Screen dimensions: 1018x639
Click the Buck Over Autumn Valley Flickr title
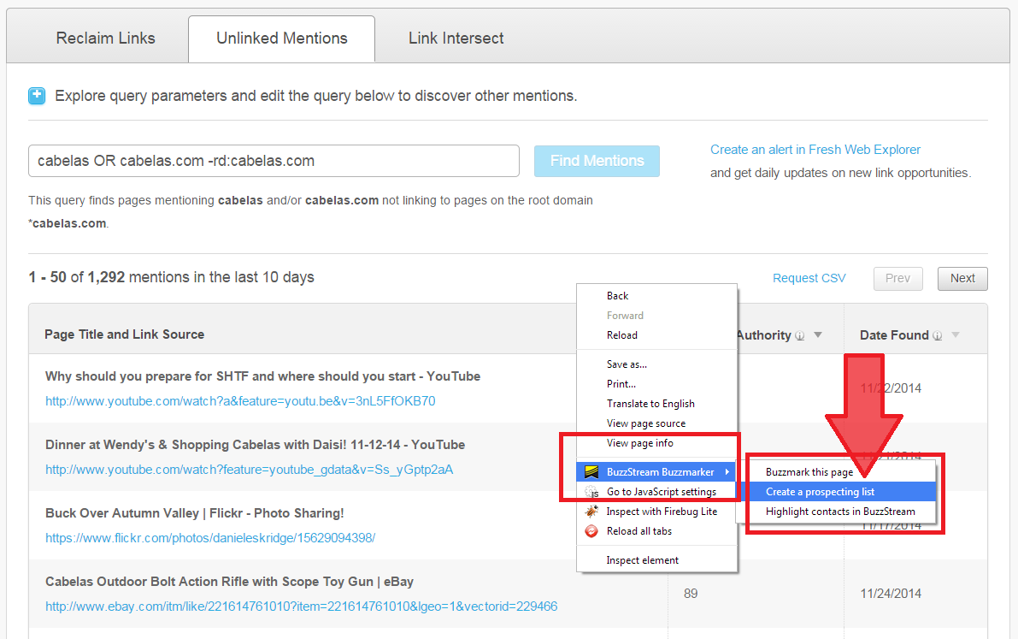pos(195,513)
